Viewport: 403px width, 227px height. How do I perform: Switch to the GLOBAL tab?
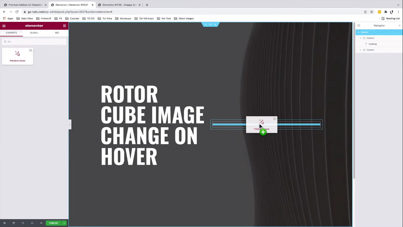pos(34,33)
